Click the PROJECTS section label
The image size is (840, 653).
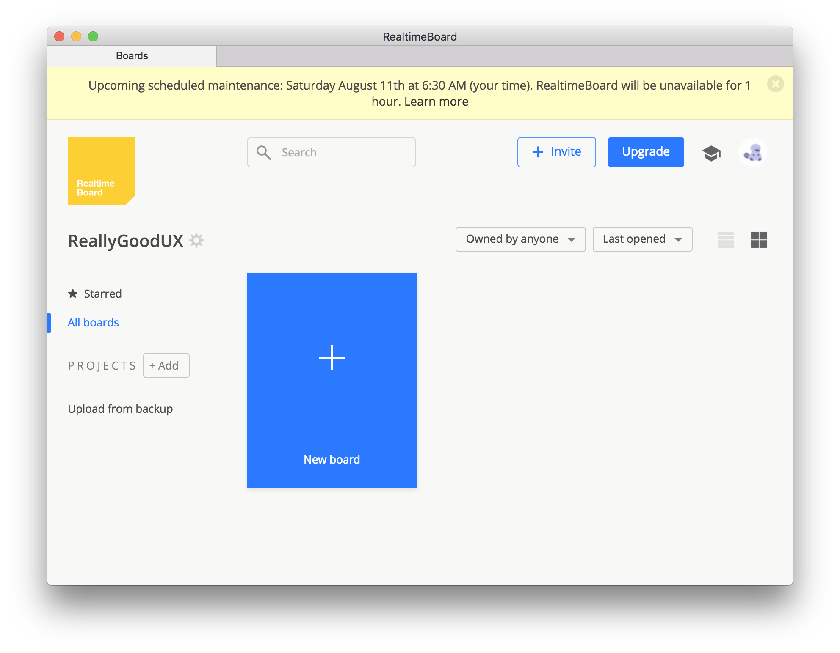102,365
